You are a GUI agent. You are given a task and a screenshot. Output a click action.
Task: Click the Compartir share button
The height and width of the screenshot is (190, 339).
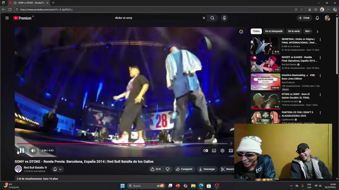(x=184, y=169)
